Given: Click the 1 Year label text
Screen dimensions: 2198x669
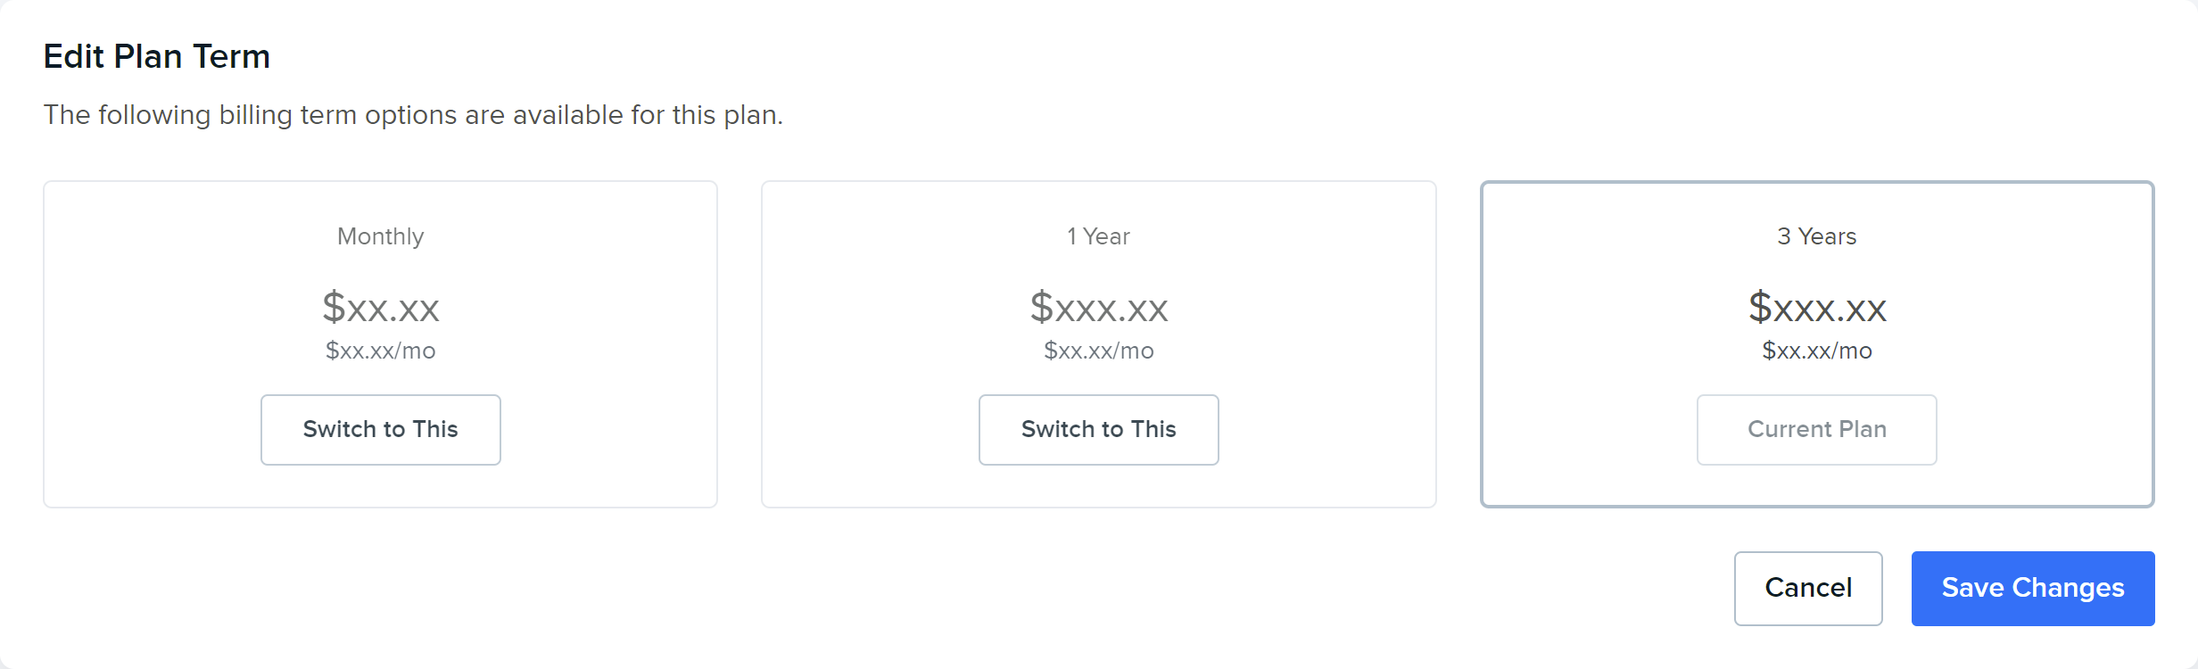Looking at the screenshot, I should [1099, 236].
